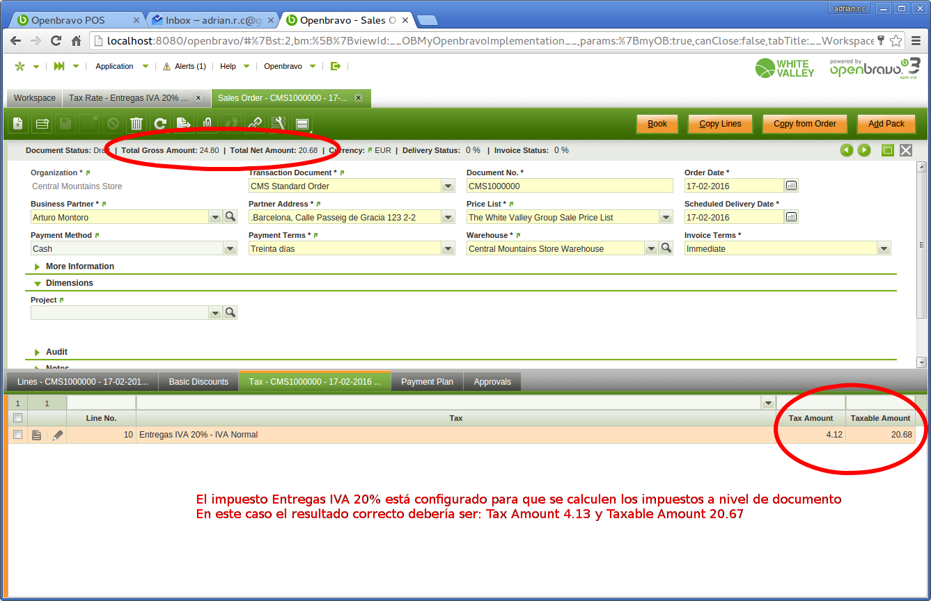This screenshot has height=601, width=931.
Task: Export the data with the toolbar export icon
Action: [x=184, y=124]
